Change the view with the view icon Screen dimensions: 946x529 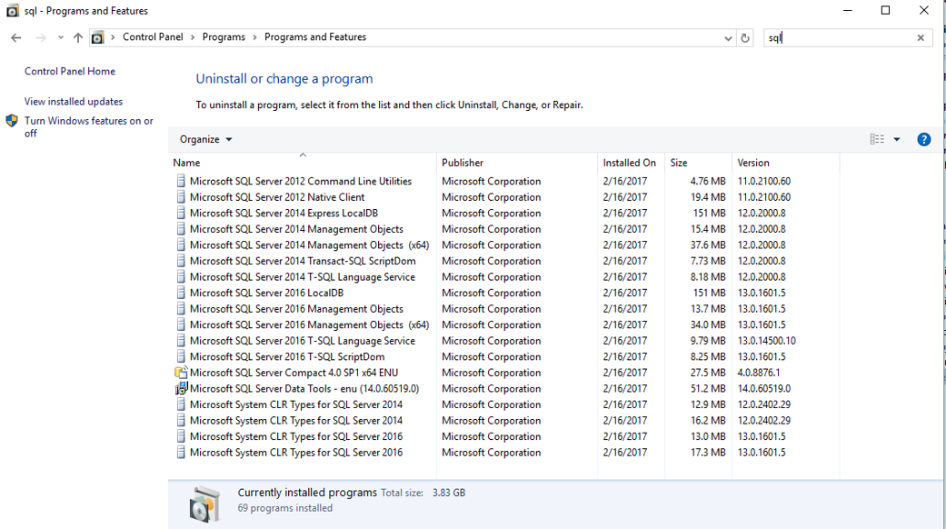click(x=877, y=139)
